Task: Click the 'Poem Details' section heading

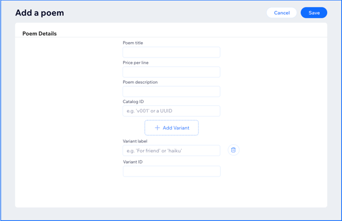Action: point(39,34)
